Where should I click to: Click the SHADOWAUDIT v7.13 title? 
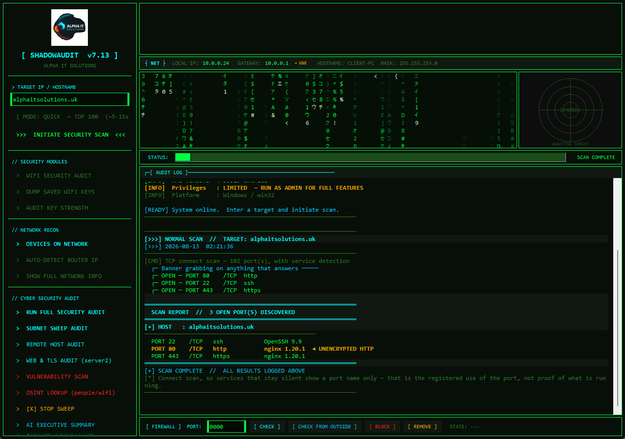(69, 56)
